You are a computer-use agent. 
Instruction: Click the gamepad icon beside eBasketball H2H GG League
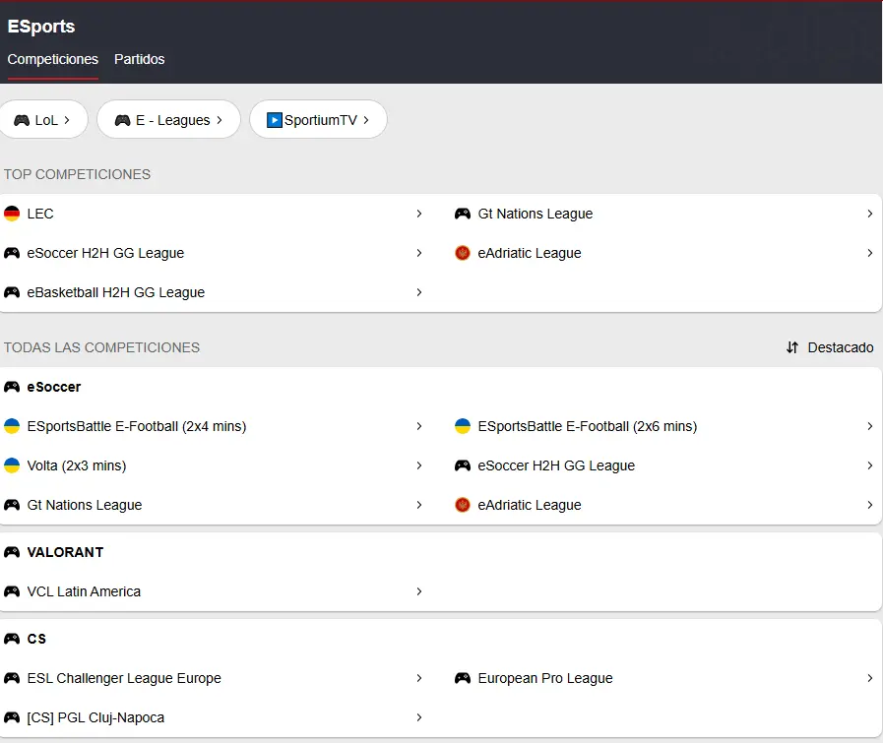(12, 292)
